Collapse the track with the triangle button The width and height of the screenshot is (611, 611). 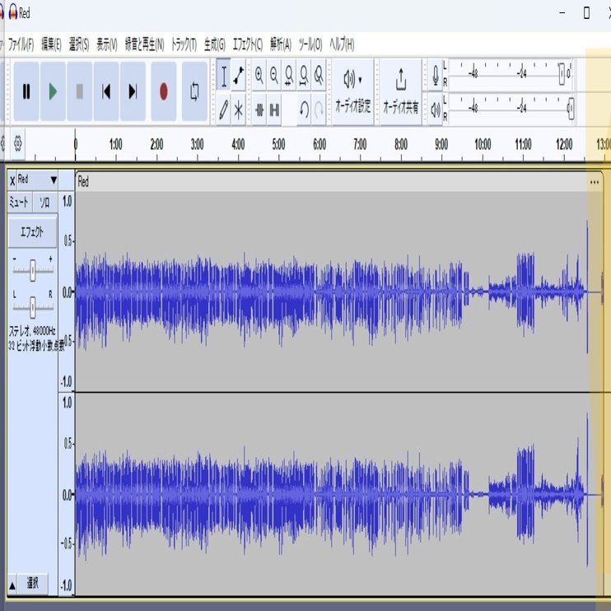12,585
